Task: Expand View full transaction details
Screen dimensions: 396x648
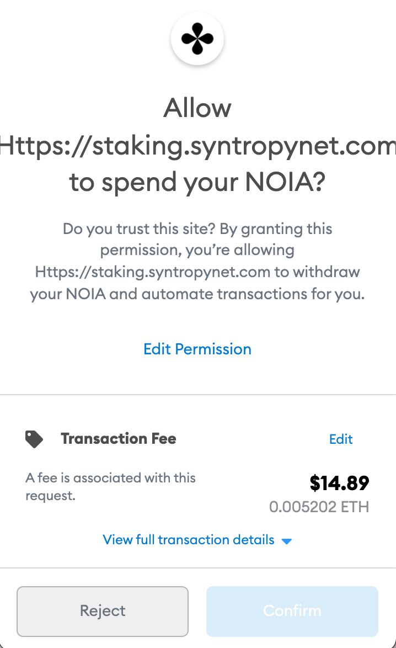Action: pyautogui.click(x=189, y=540)
